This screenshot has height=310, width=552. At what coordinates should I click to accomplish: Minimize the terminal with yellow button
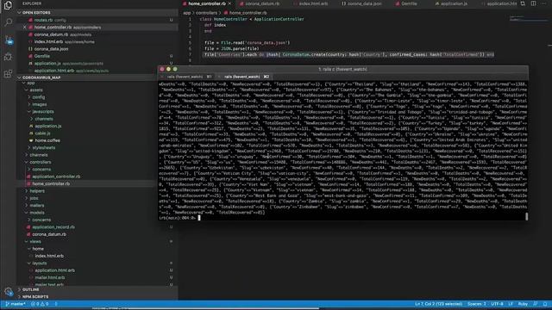pos(169,70)
